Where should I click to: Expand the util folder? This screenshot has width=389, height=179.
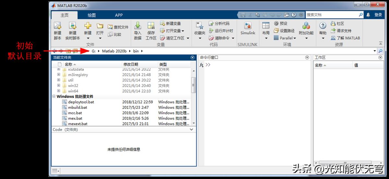coord(59,80)
